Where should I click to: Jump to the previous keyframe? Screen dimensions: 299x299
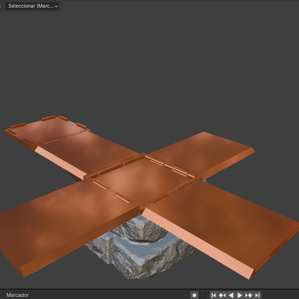[222, 295]
